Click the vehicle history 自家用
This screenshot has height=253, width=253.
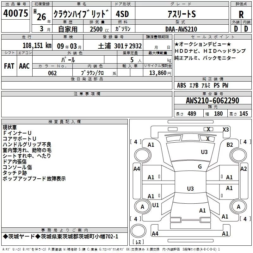(x=68, y=29)
